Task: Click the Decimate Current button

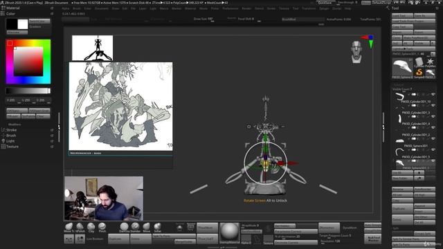Action: [296, 243]
